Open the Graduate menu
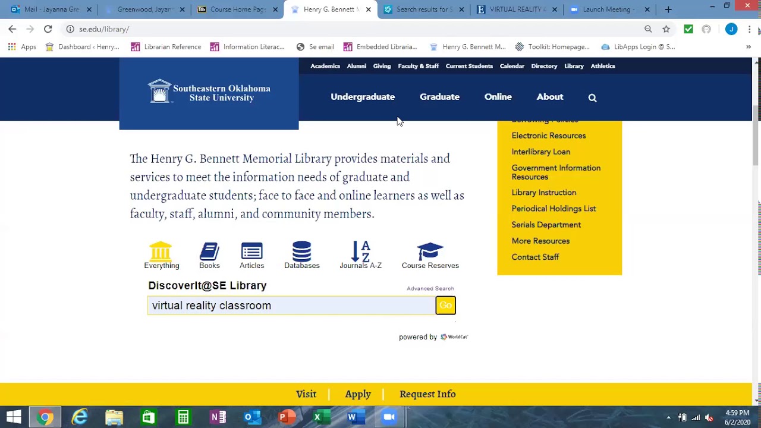Image resolution: width=761 pixels, height=428 pixels. 439,97
